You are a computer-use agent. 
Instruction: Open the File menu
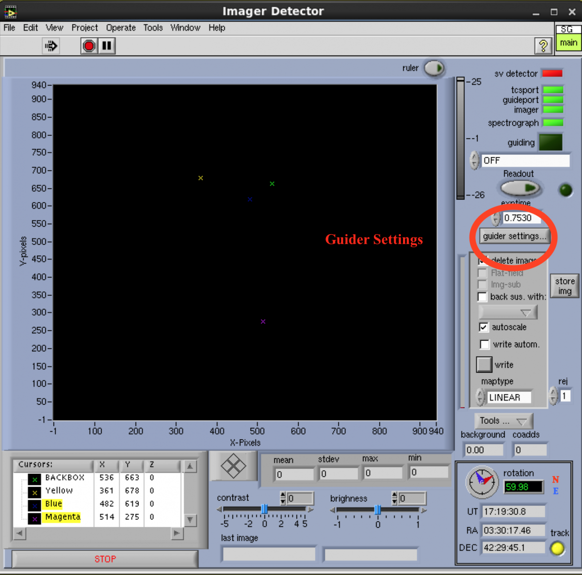click(9, 28)
